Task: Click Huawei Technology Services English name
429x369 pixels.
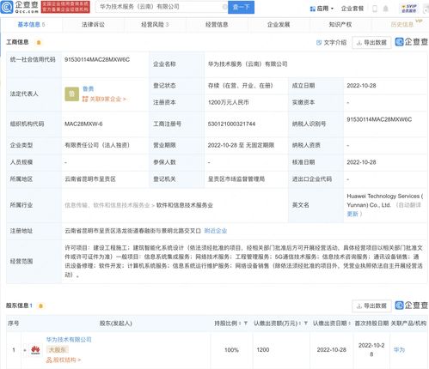Action: pyautogui.click(x=385, y=201)
